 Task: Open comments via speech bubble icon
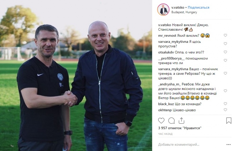171,121
